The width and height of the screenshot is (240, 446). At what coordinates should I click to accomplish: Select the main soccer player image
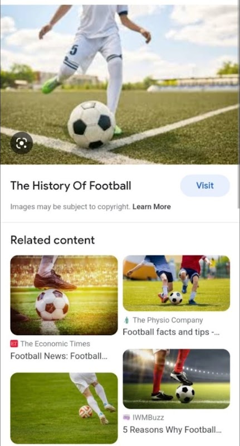[120, 85]
